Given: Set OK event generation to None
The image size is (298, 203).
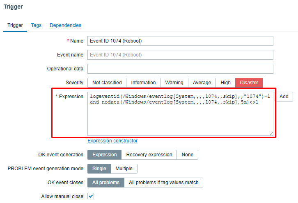Looking at the screenshot, I should 188,155.
